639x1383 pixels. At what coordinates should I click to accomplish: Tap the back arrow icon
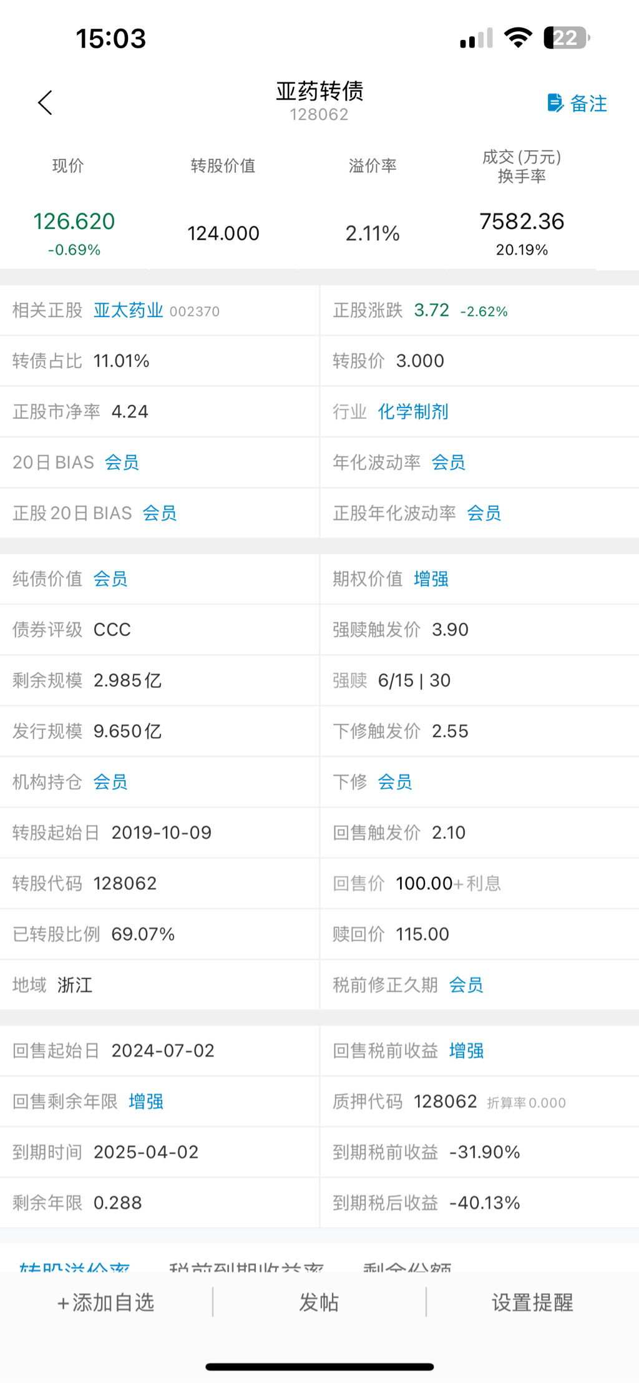coord(45,103)
